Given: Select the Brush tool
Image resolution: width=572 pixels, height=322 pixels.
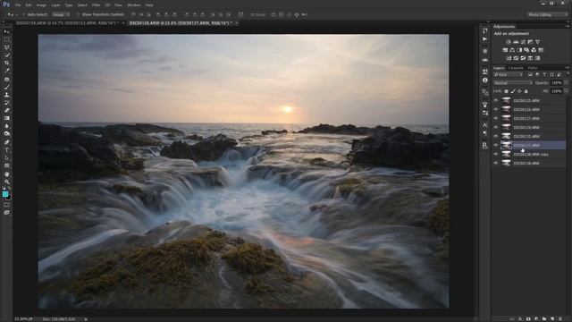Looking at the screenshot, I should (6, 87).
